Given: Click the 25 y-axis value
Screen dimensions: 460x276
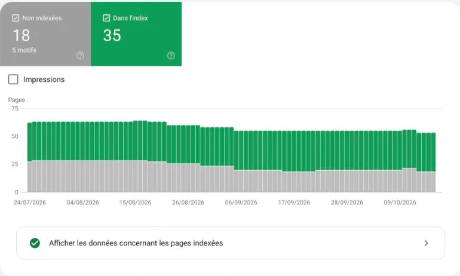Looking at the screenshot, I should pos(15,164).
